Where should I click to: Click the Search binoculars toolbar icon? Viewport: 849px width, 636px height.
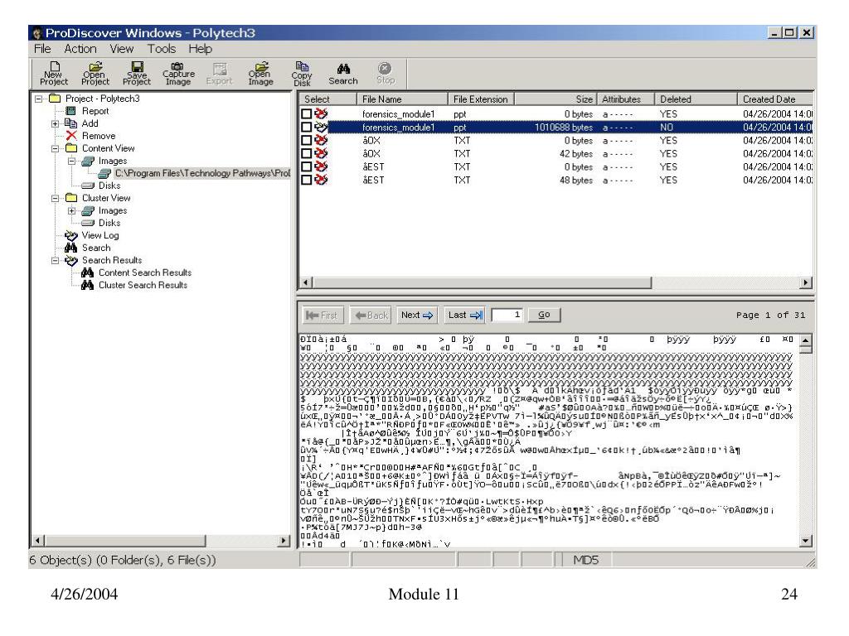(343, 74)
